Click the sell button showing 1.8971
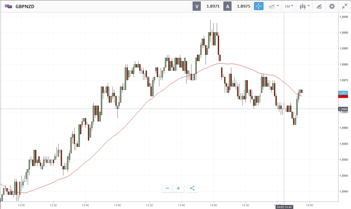This screenshot has width=351, height=209. [207, 6]
